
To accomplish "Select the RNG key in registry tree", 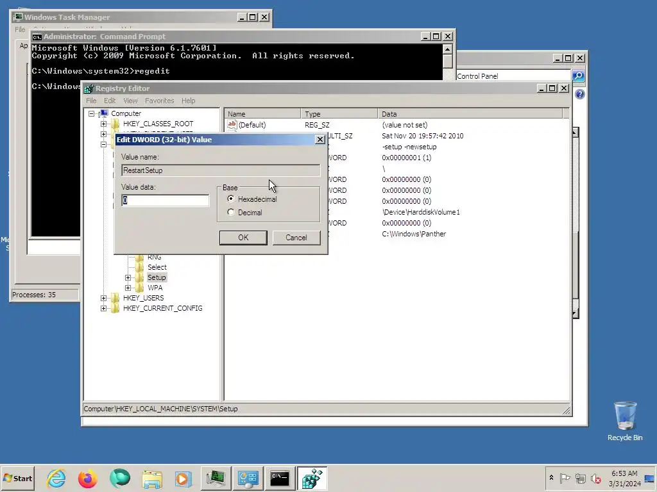I will (154, 257).
